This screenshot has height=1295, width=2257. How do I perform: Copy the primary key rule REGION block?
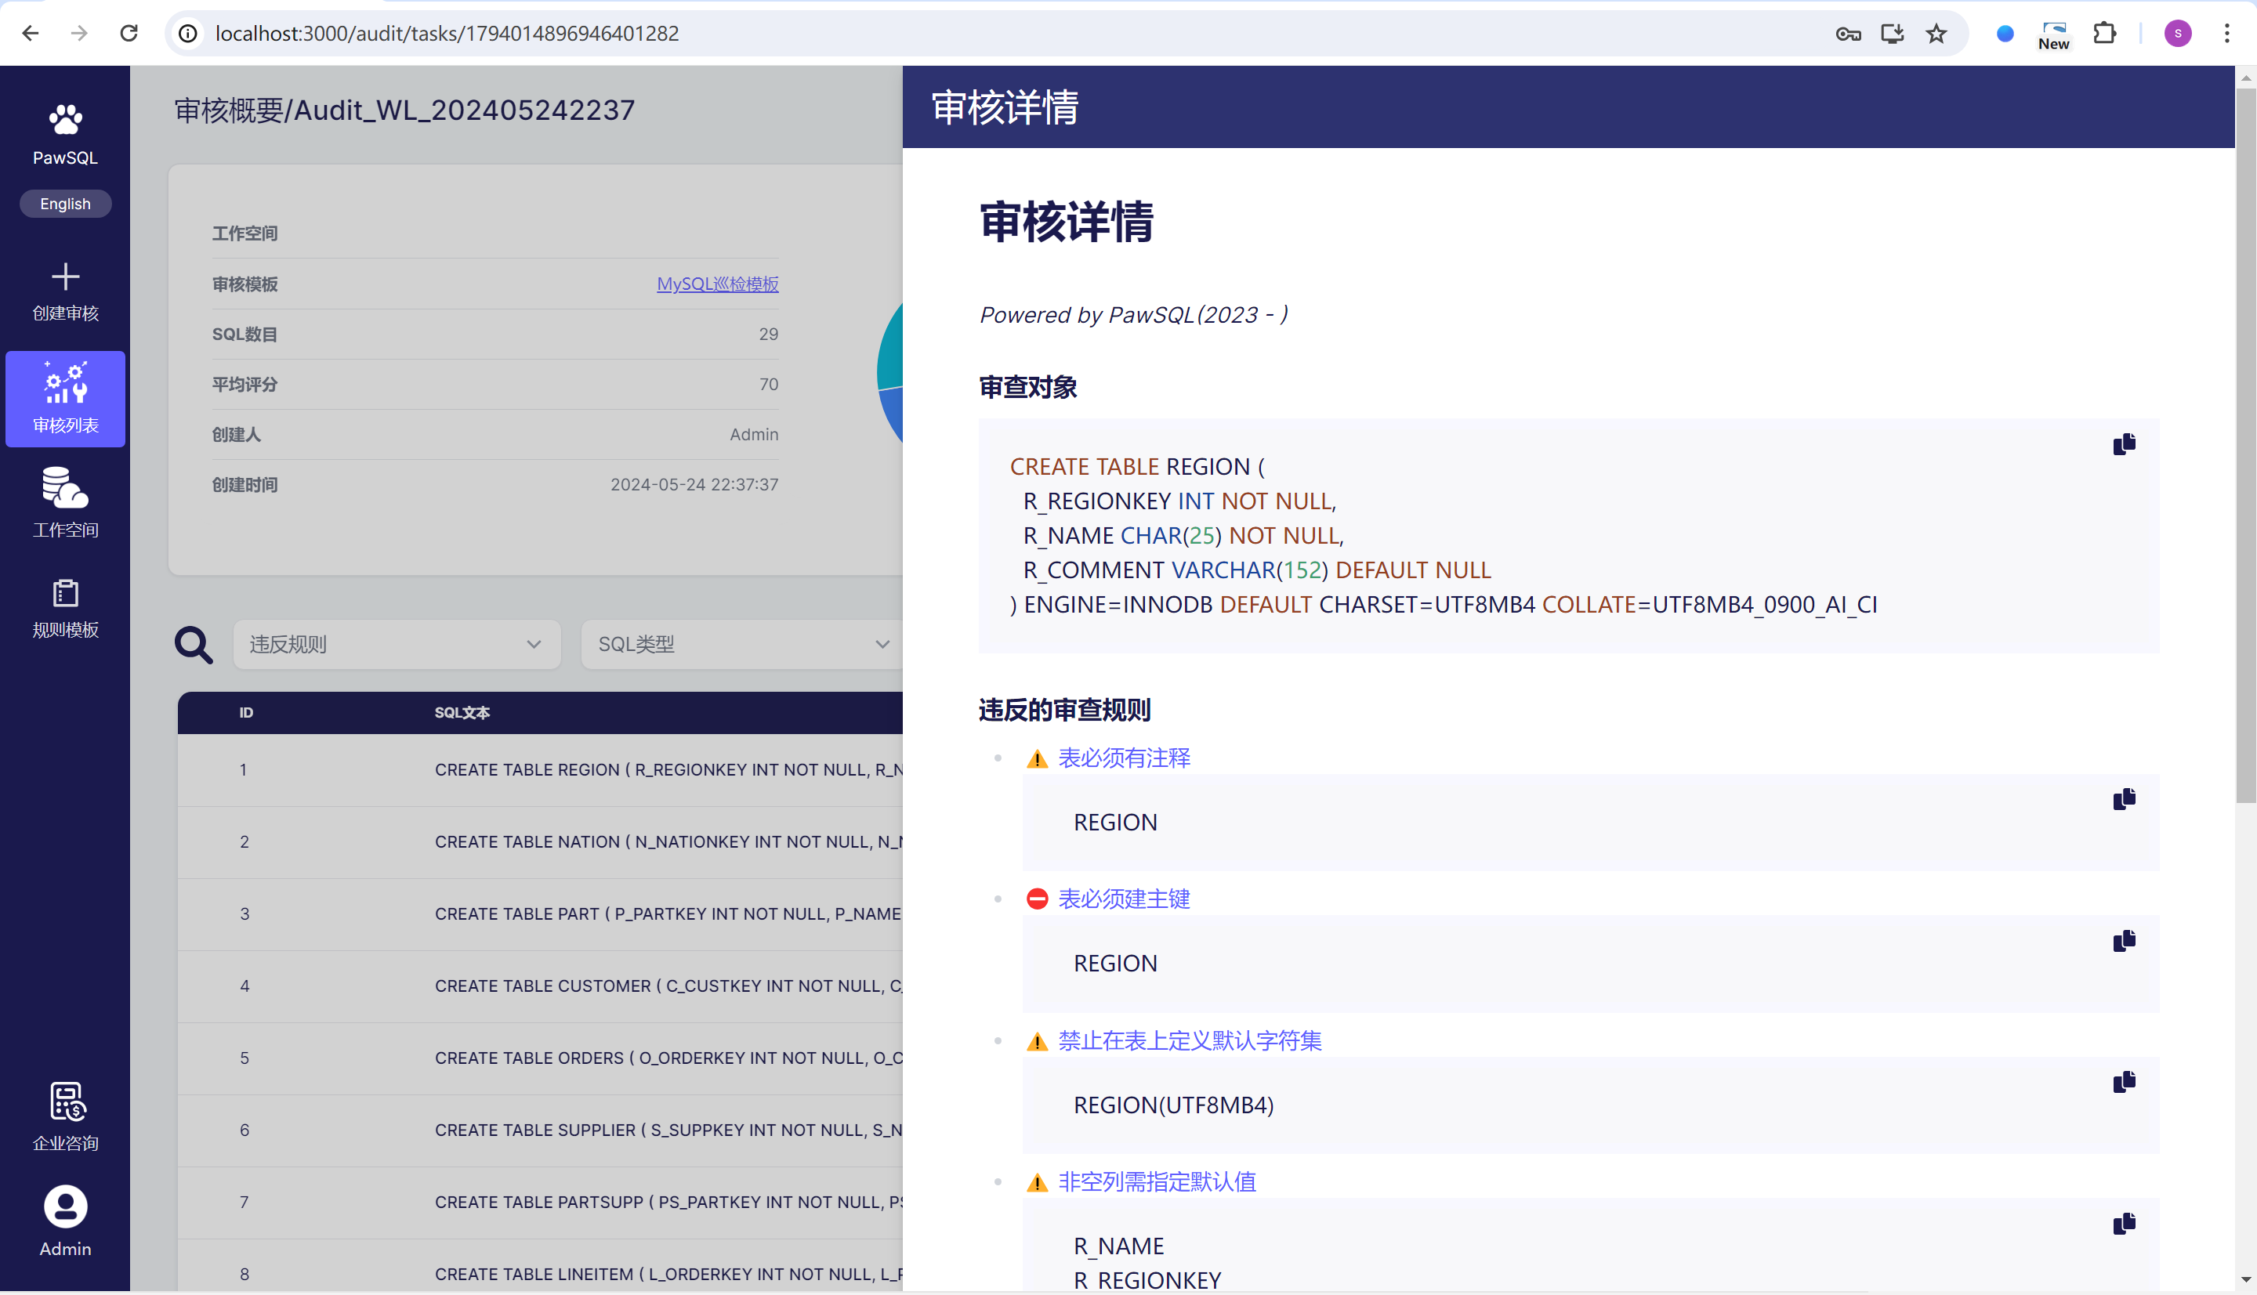2124,941
